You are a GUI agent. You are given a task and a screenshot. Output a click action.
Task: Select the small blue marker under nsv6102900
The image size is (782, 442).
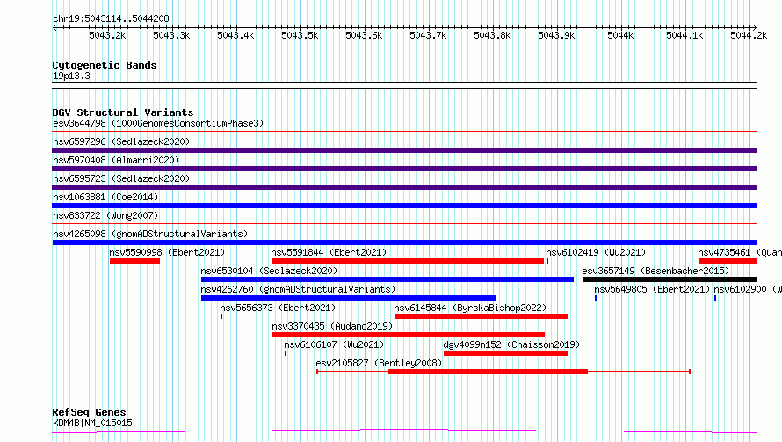715,298
